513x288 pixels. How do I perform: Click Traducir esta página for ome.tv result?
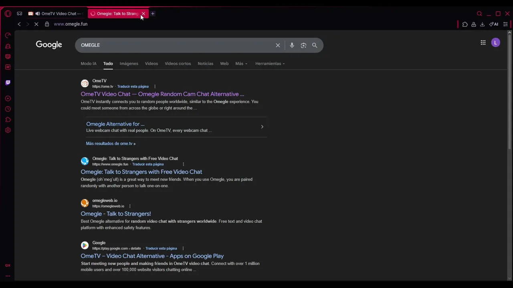tap(133, 86)
